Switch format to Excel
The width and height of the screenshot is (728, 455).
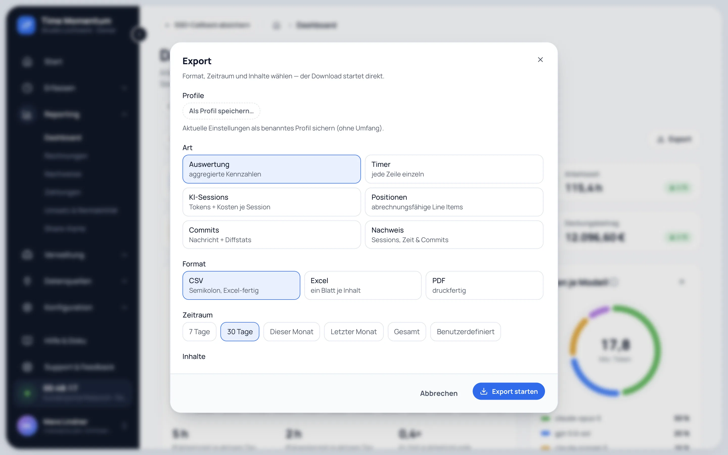click(363, 285)
